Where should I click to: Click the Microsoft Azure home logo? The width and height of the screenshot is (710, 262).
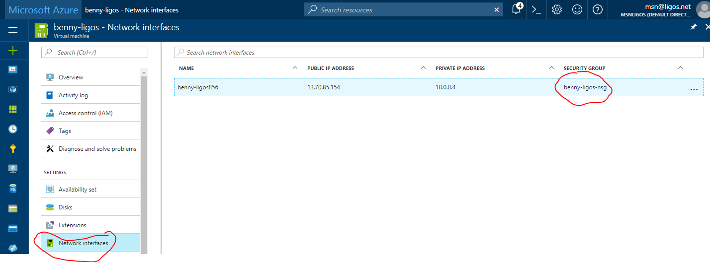(43, 10)
